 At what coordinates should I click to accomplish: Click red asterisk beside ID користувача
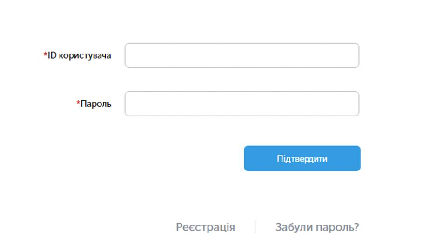point(45,55)
